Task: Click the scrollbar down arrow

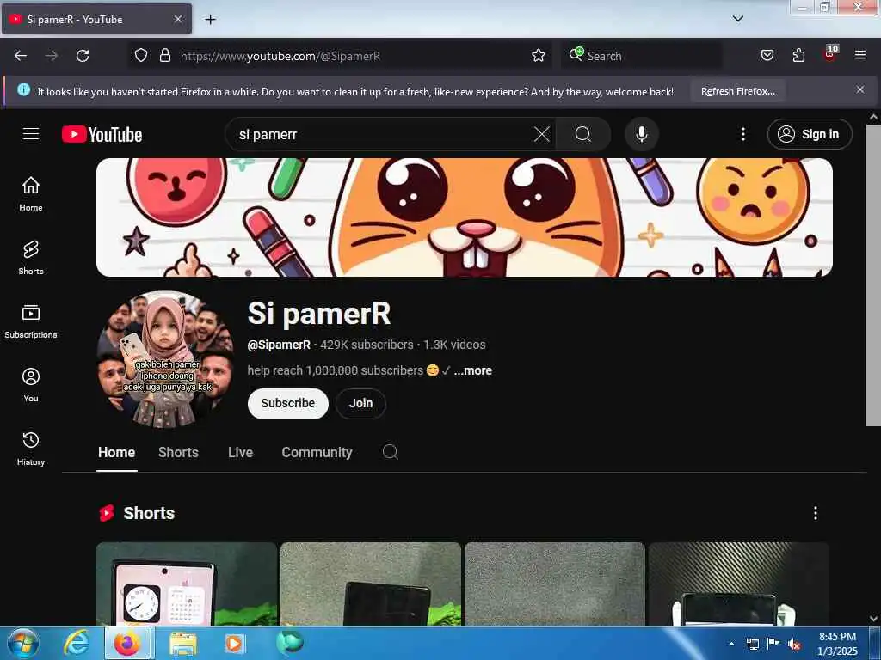Action: click(873, 619)
